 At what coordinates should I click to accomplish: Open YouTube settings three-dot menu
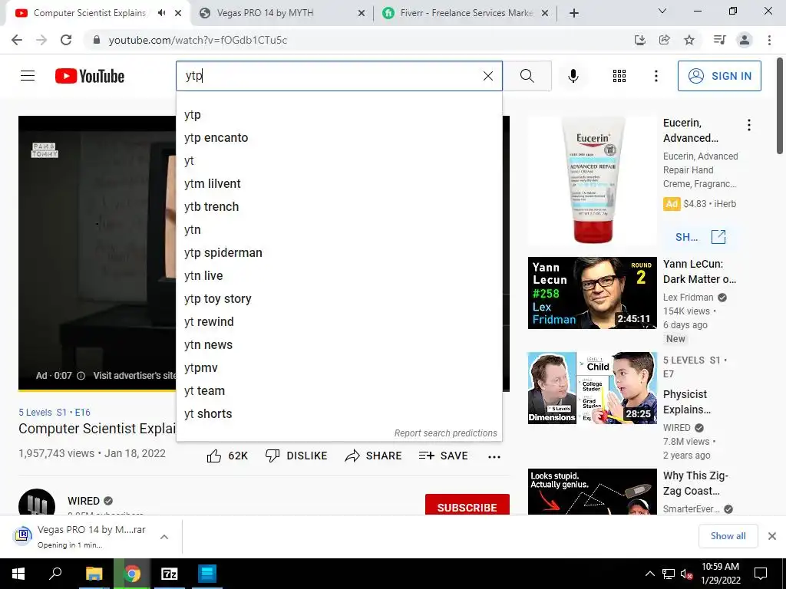(x=656, y=76)
